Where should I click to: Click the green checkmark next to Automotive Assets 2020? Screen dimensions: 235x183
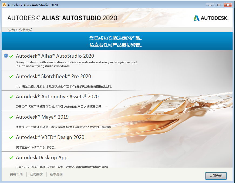(x=11, y=97)
